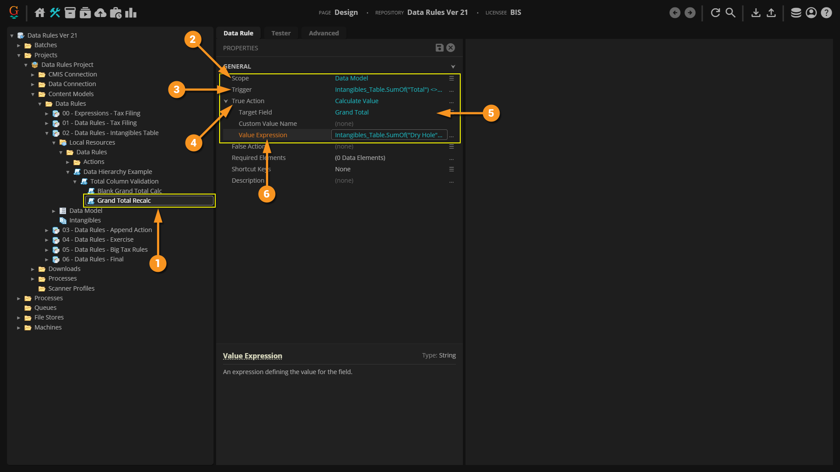
Task: Open the search magnifier icon
Action: click(731, 13)
